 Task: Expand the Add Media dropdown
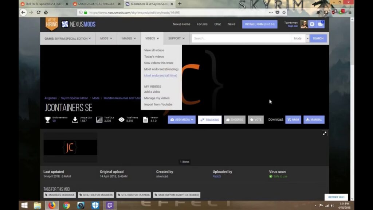(181, 120)
